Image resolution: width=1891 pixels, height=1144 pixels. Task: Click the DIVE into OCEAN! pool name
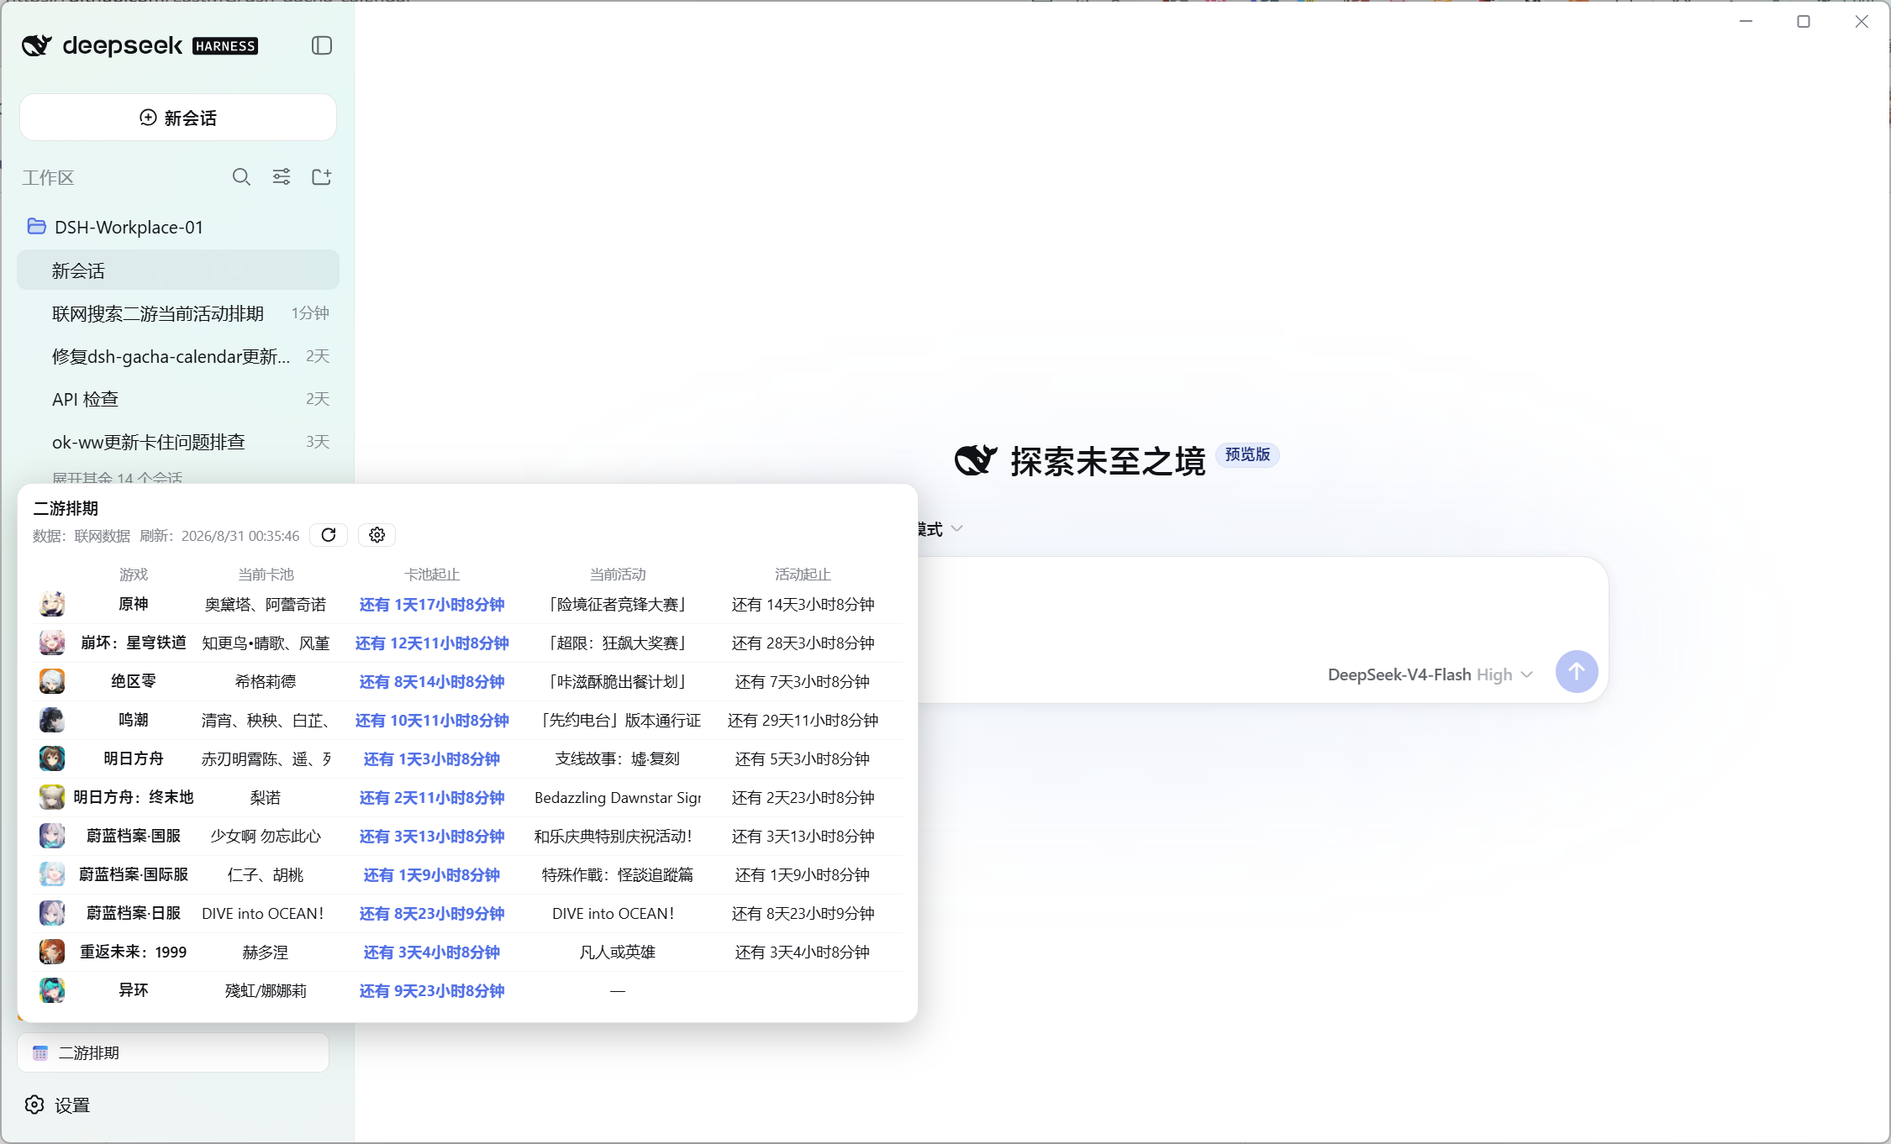[x=263, y=914]
